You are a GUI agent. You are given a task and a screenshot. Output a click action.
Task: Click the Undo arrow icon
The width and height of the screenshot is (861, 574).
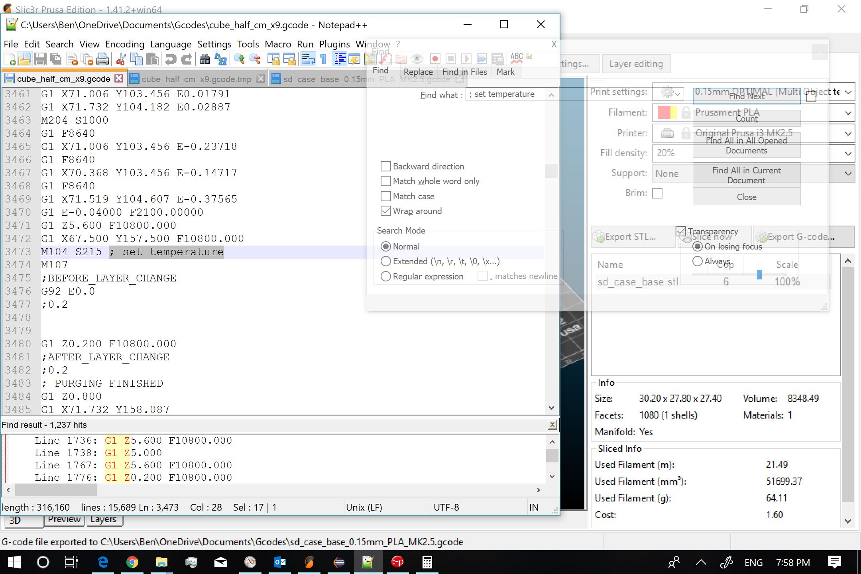(171, 59)
